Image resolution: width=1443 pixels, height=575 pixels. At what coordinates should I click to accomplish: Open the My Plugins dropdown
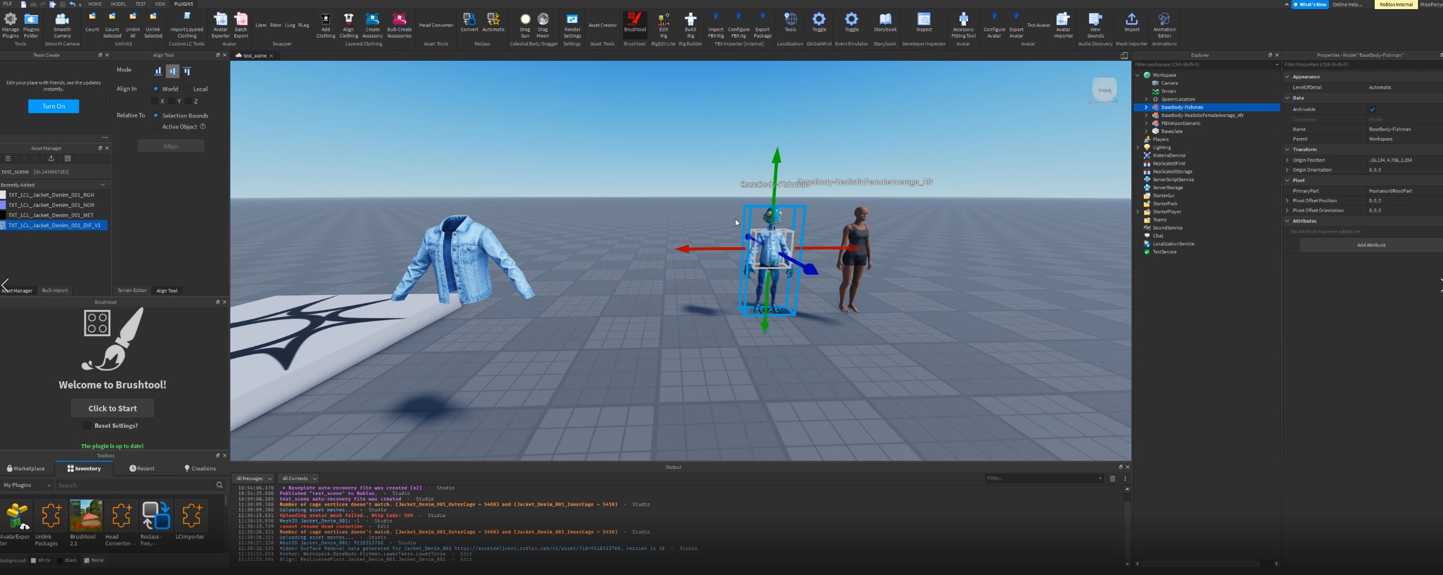click(27, 485)
